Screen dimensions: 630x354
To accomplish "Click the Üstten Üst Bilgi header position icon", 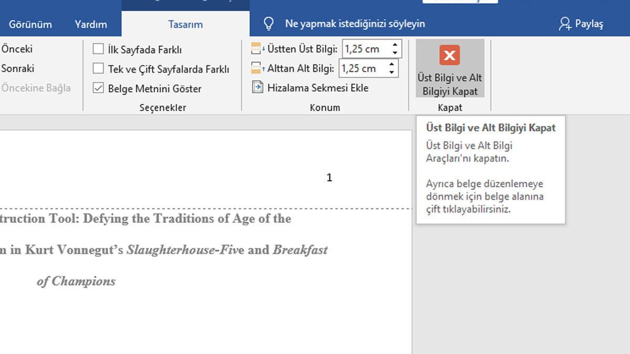I will (257, 49).
